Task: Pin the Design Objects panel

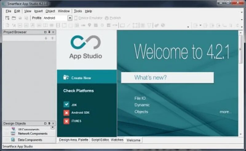Action: (x=49, y=123)
